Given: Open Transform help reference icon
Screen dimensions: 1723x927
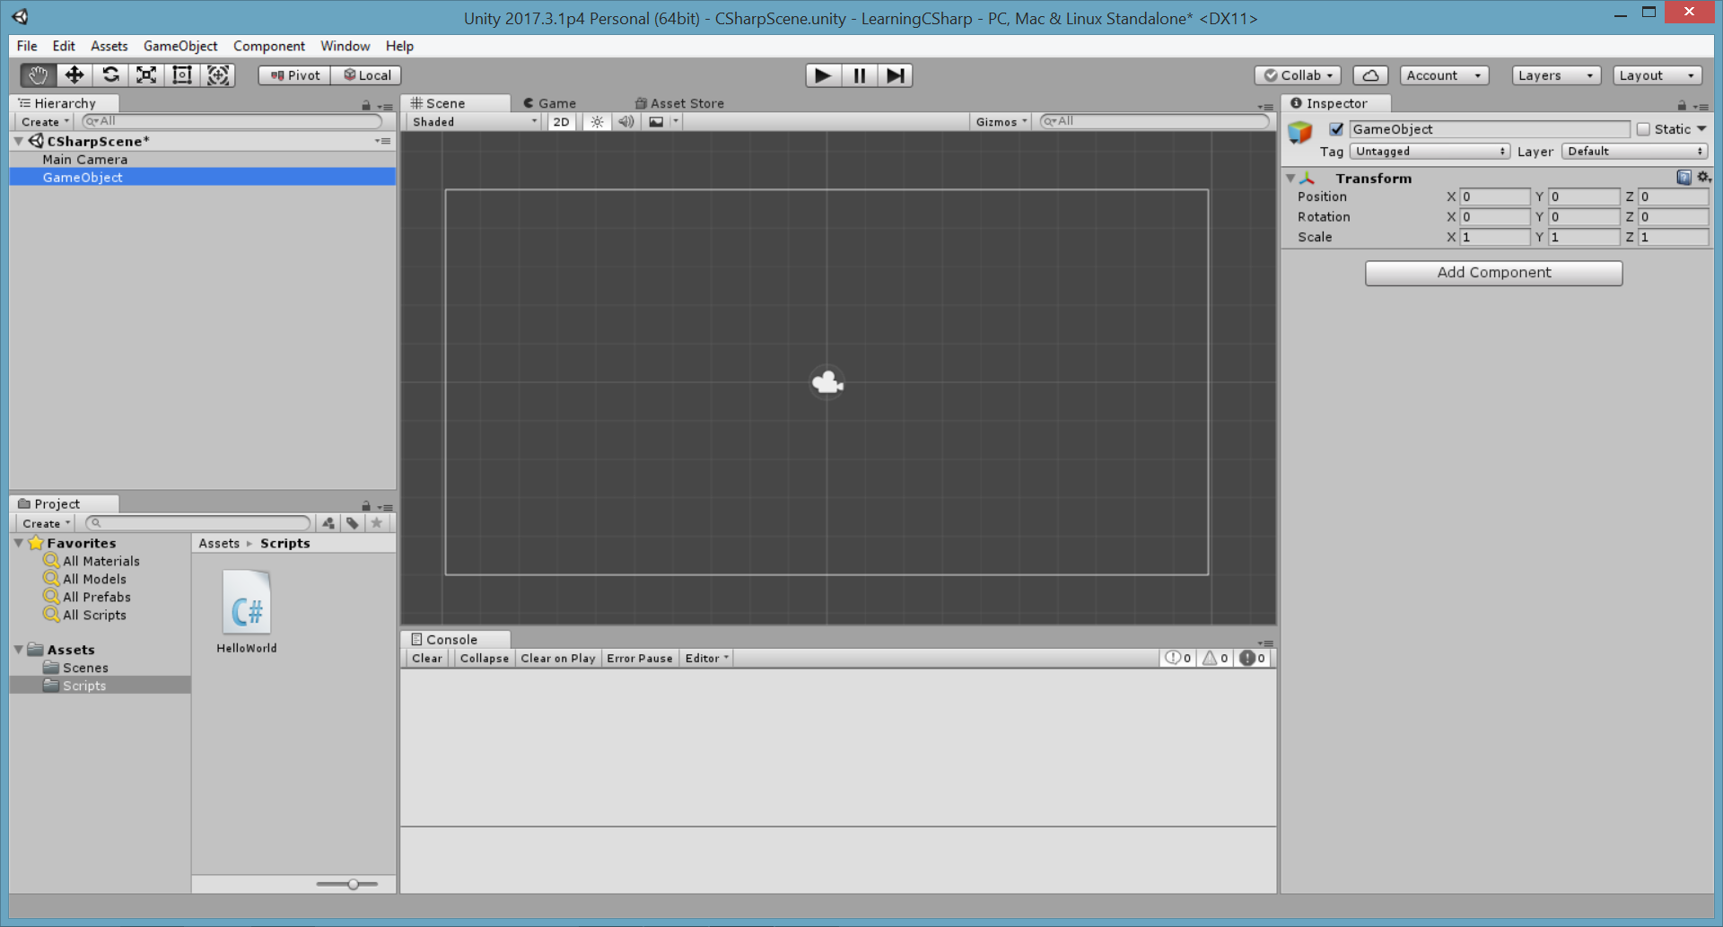Looking at the screenshot, I should pyautogui.click(x=1684, y=178).
